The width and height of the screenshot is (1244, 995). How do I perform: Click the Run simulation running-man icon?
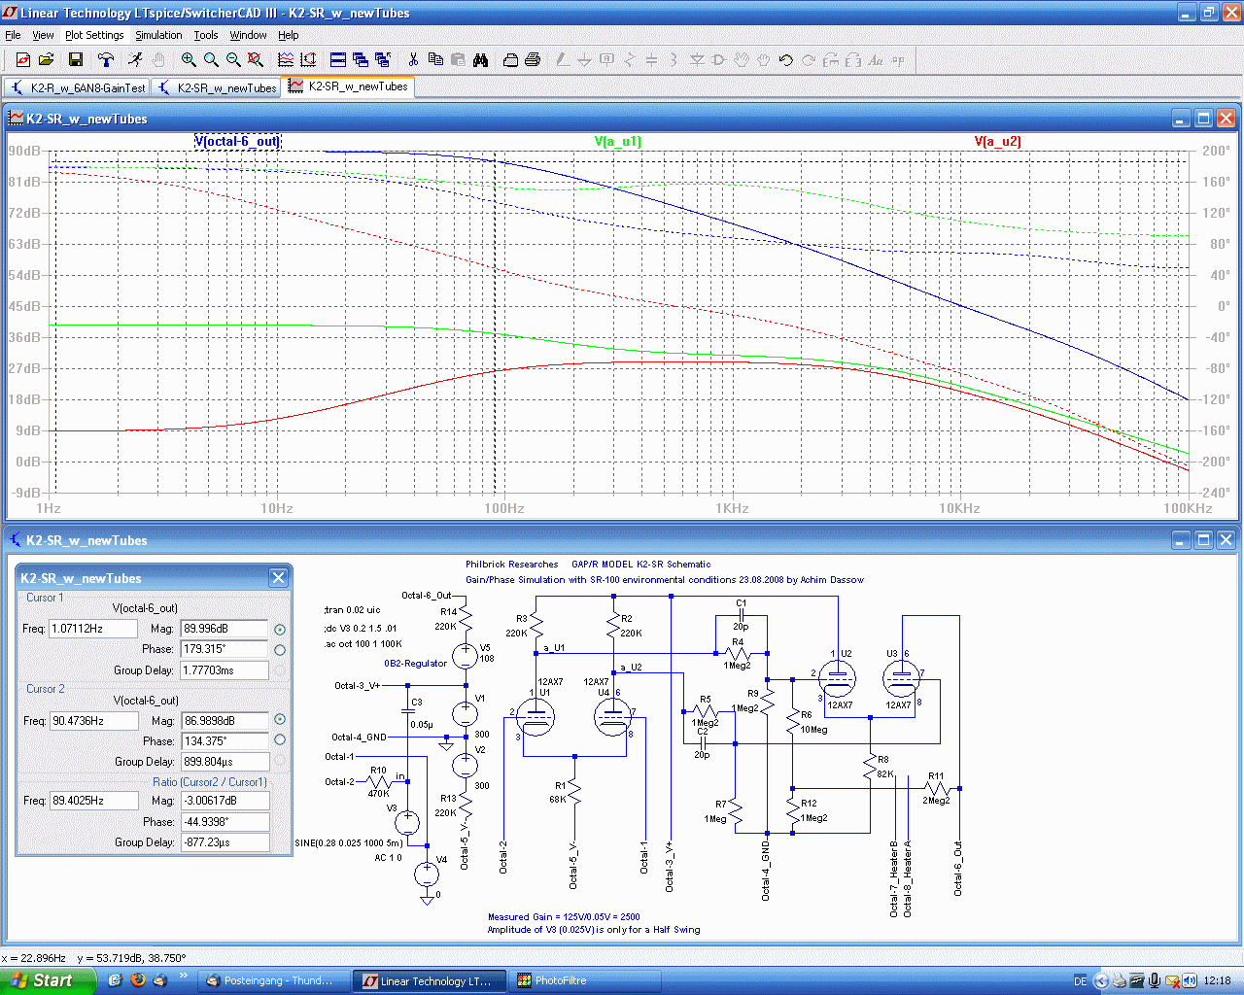pos(135,60)
